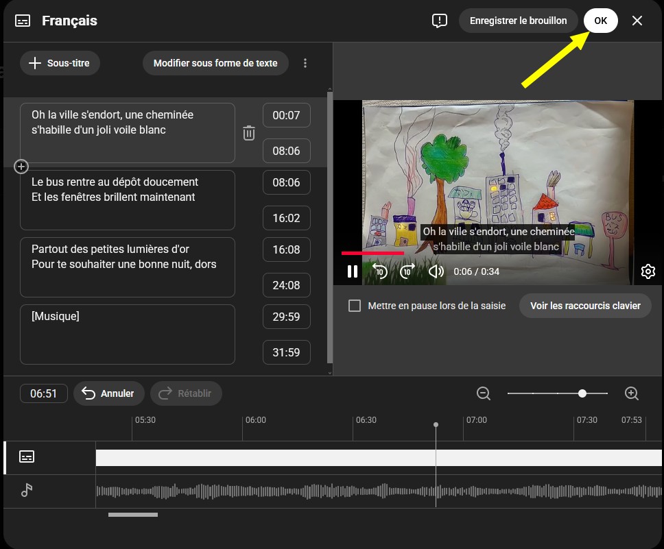This screenshot has height=549, width=664.
Task: Click the 31:59 end time field
Action: point(286,352)
